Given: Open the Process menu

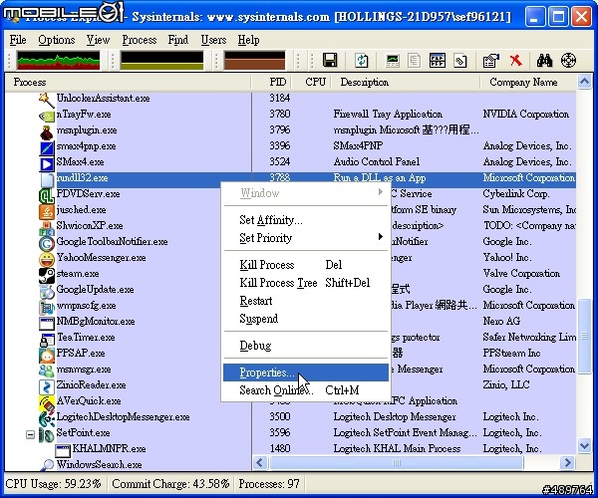Looking at the screenshot, I should pyautogui.click(x=140, y=40).
